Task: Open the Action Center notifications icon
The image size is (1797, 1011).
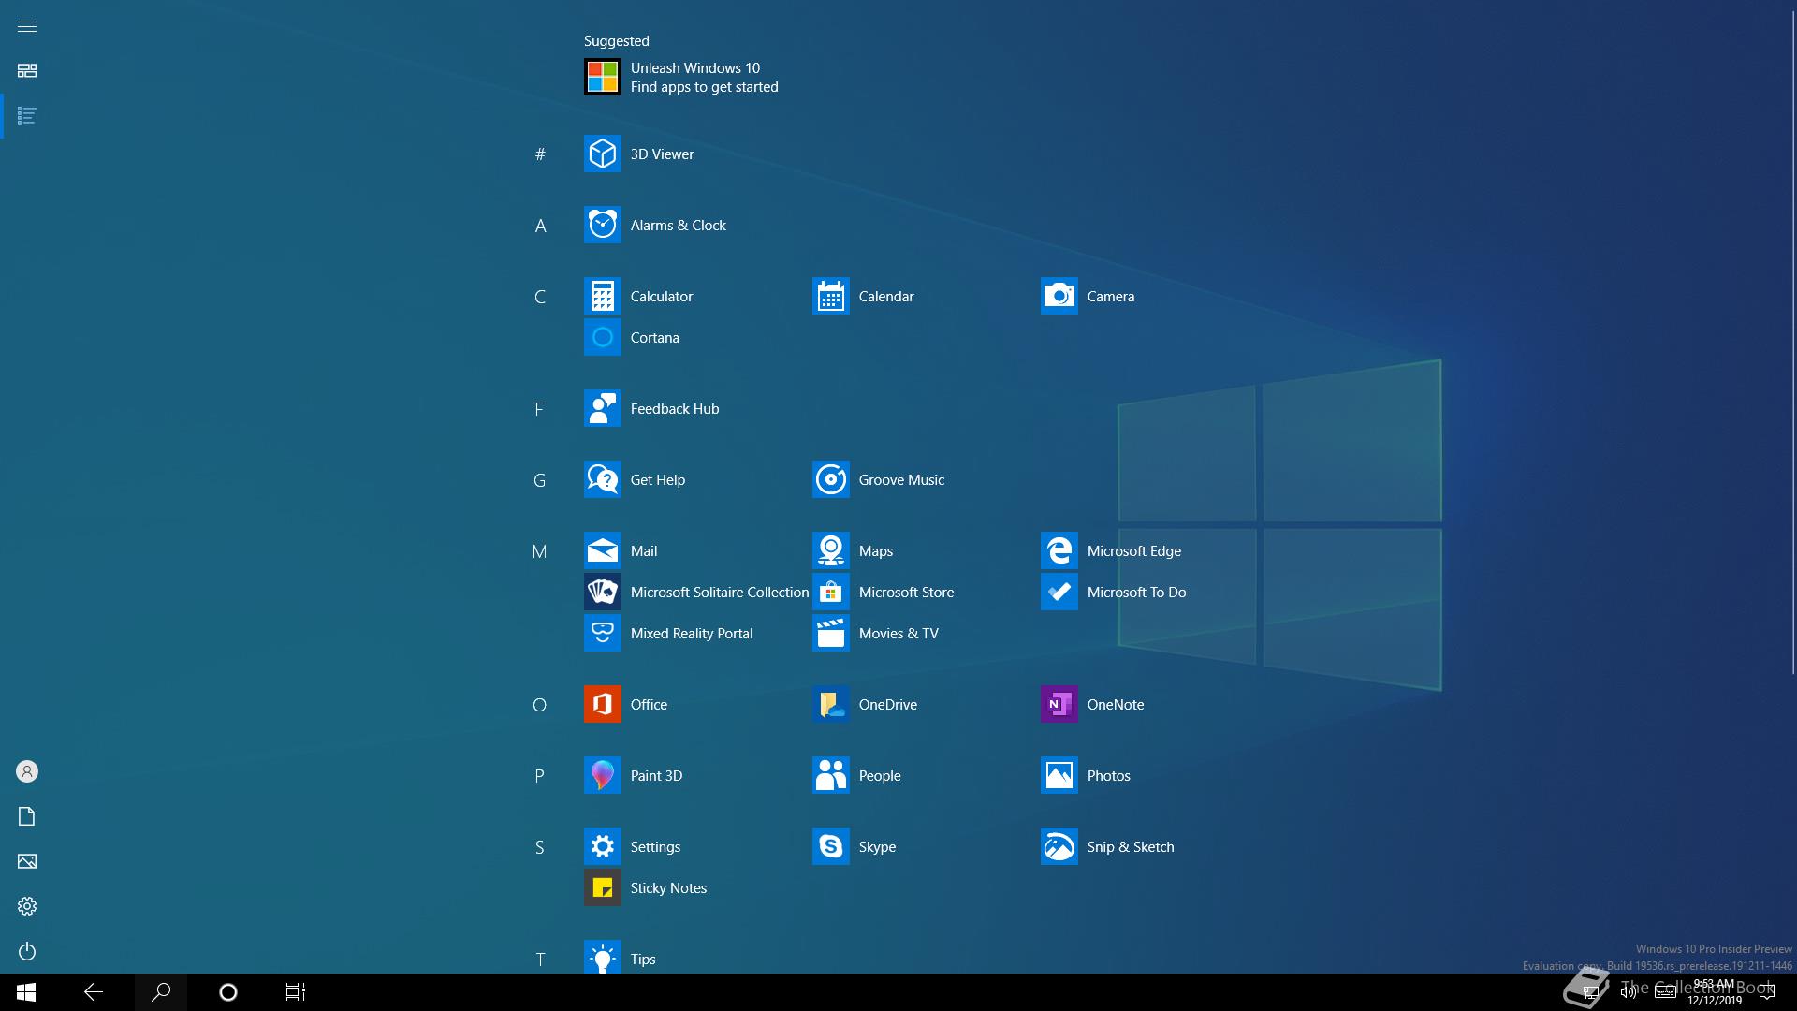Action: 1767,992
